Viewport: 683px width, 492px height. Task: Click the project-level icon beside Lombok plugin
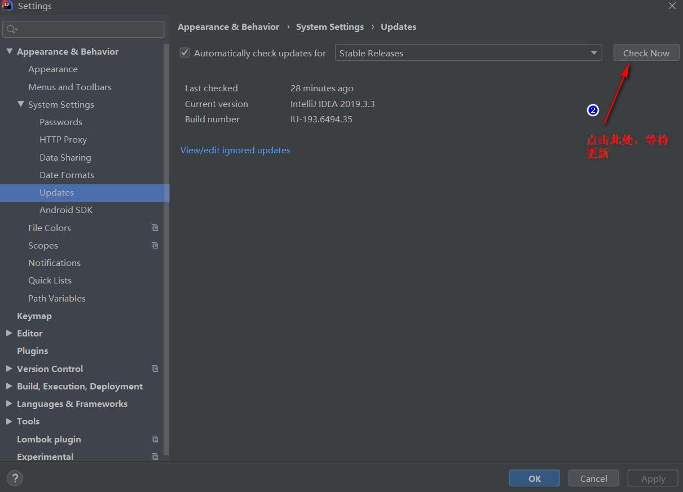[155, 439]
